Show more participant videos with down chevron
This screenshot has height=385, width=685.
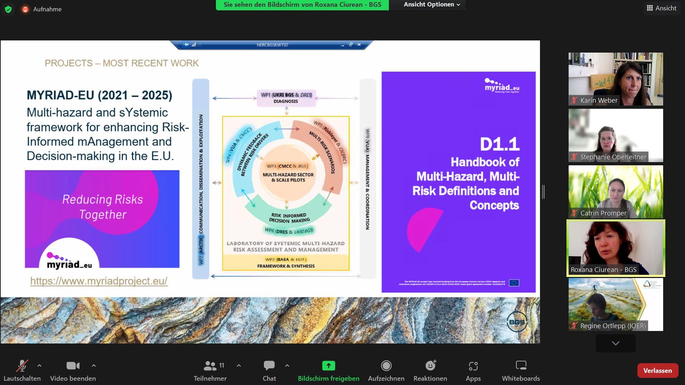[616, 343]
